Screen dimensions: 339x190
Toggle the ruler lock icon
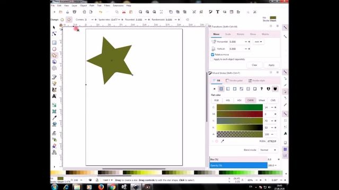[61, 25]
